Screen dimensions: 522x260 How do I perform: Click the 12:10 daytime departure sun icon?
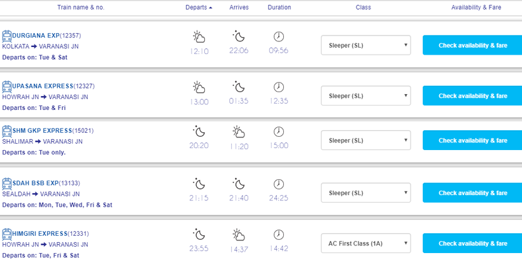(x=199, y=36)
